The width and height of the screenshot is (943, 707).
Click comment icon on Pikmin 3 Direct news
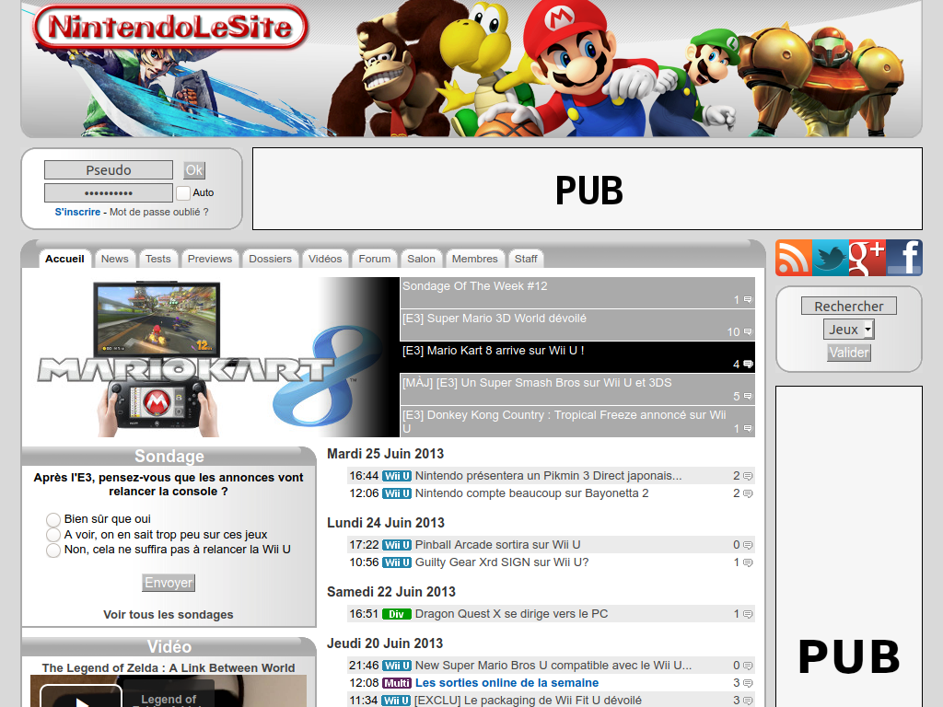coord(748,476)
